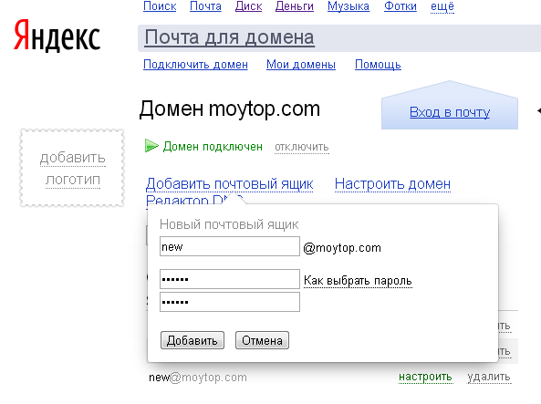This screenshot has width=541, height=404.
Task: Open the Почта link in top navigation
Action: click(x=205, y=6)
